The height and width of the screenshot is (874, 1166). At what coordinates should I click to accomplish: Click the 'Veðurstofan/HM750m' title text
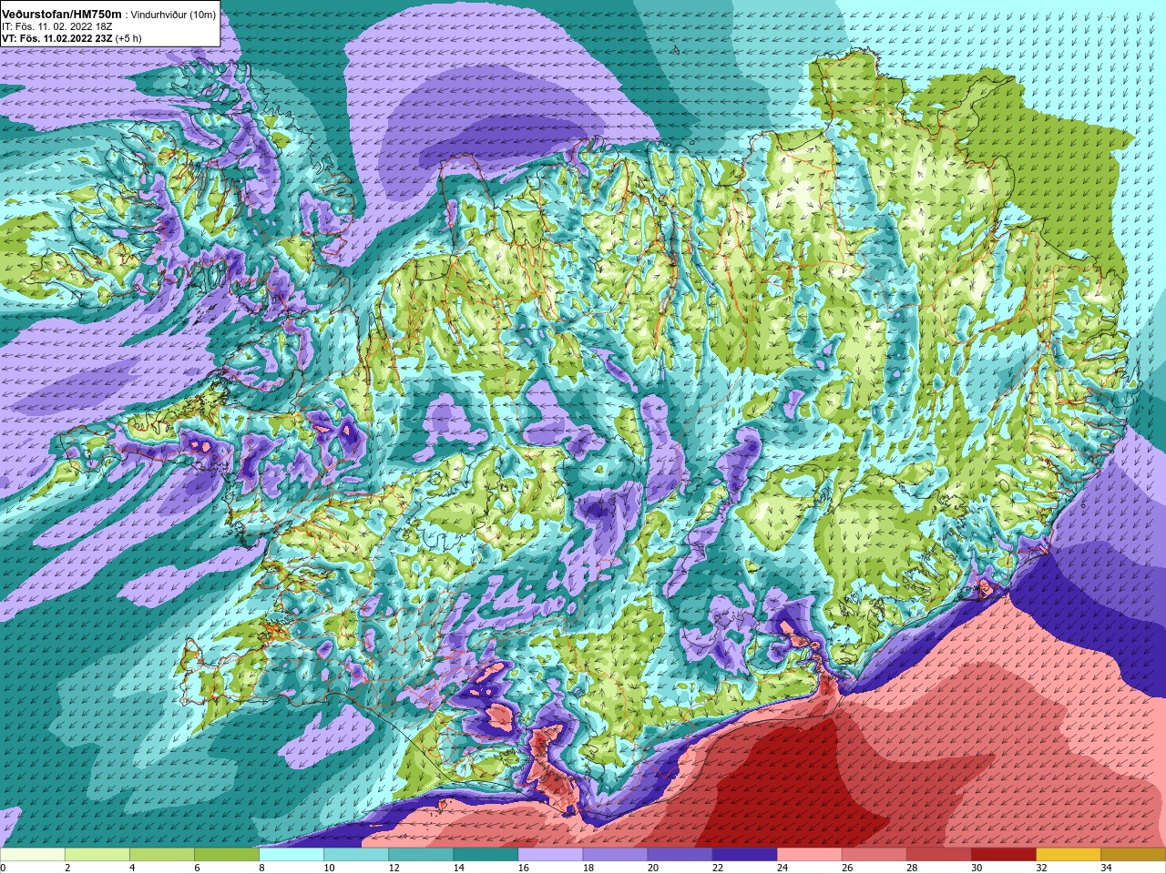point(62,14)
